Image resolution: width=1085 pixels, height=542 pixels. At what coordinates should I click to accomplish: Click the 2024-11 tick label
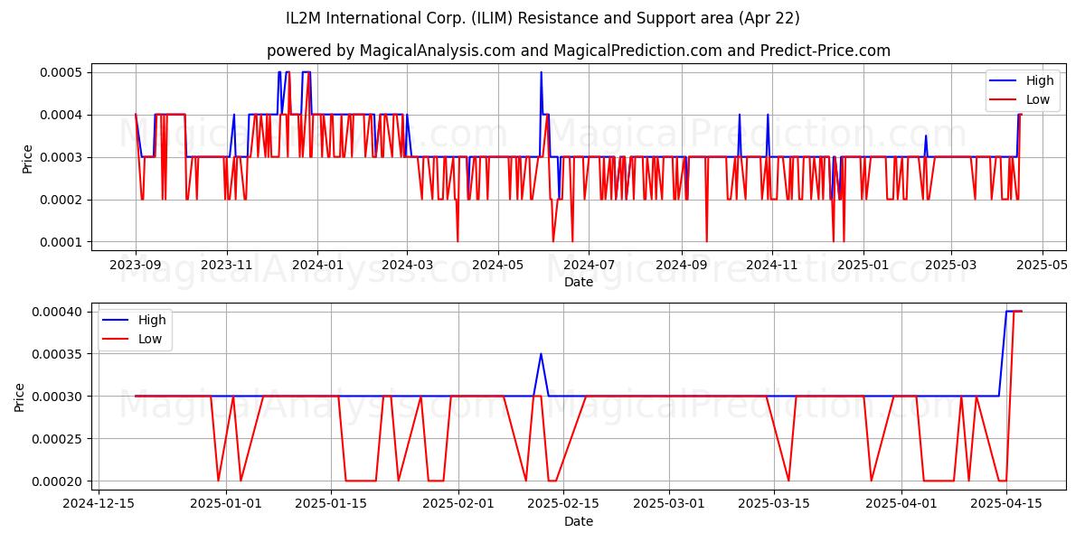click(771, 265)
